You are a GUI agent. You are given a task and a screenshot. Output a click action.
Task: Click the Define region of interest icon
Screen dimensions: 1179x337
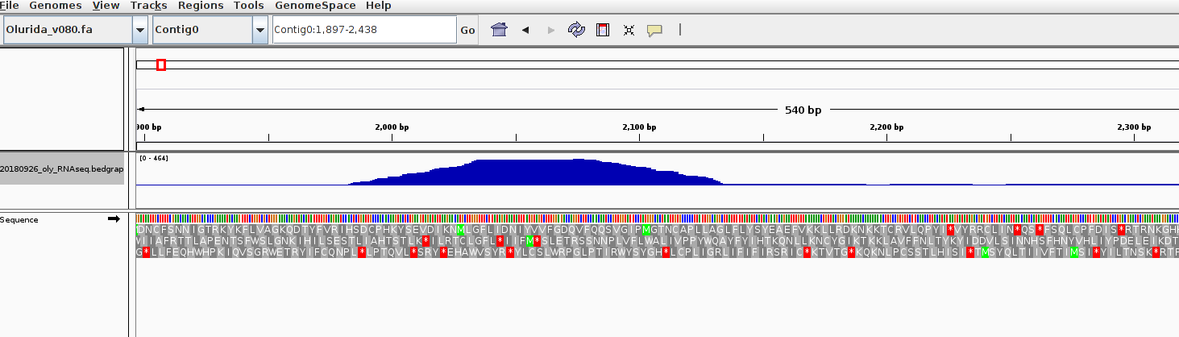[601, 30]
